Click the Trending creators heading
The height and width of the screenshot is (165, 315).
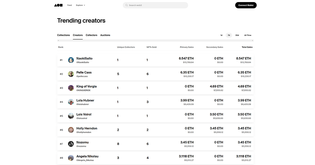click(81, 21)
